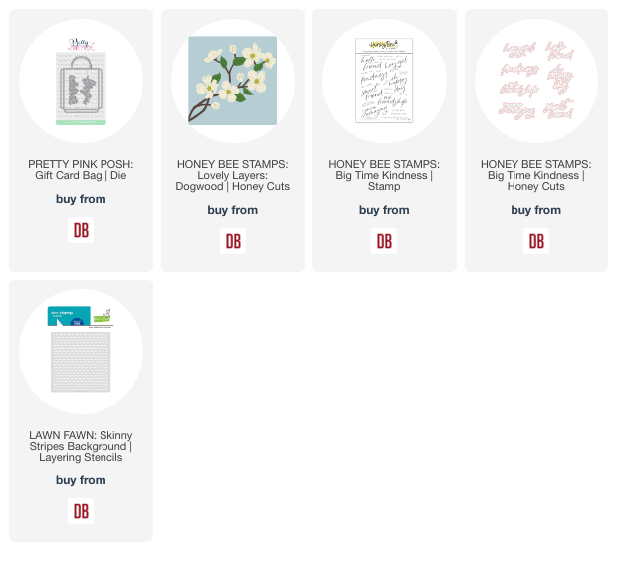Click DB icon under Lovely Layers Dogwood

point(233,241)
